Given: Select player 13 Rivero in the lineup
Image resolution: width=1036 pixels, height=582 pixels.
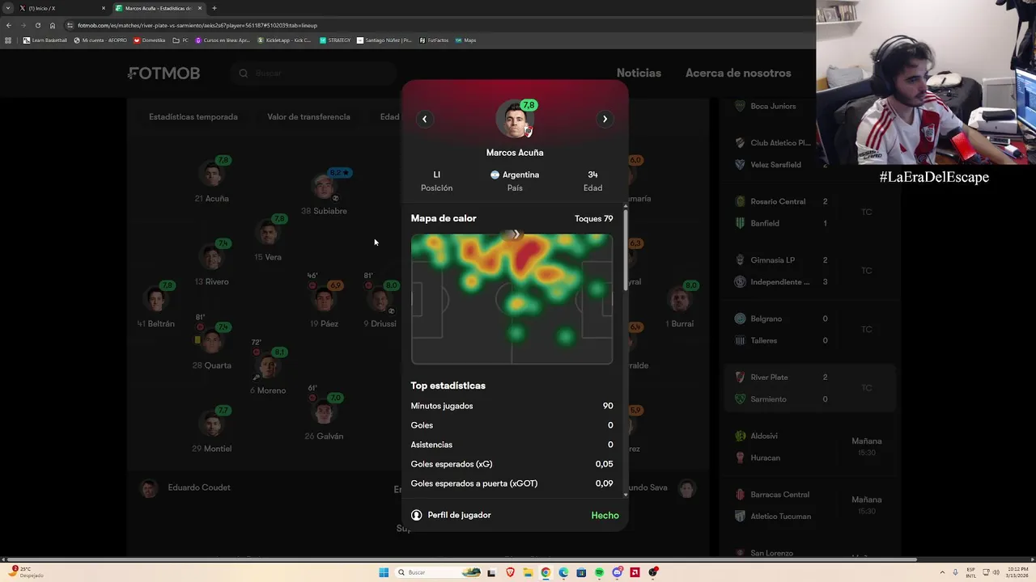Looking at the screenshot, I should coord(212,264).
